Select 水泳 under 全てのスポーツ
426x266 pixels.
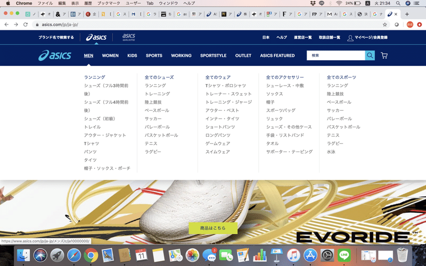coord(331,152)
